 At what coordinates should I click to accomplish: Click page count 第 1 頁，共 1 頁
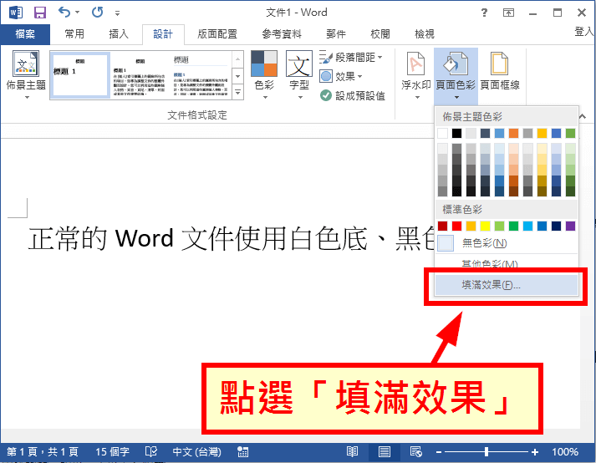[43, 451]
